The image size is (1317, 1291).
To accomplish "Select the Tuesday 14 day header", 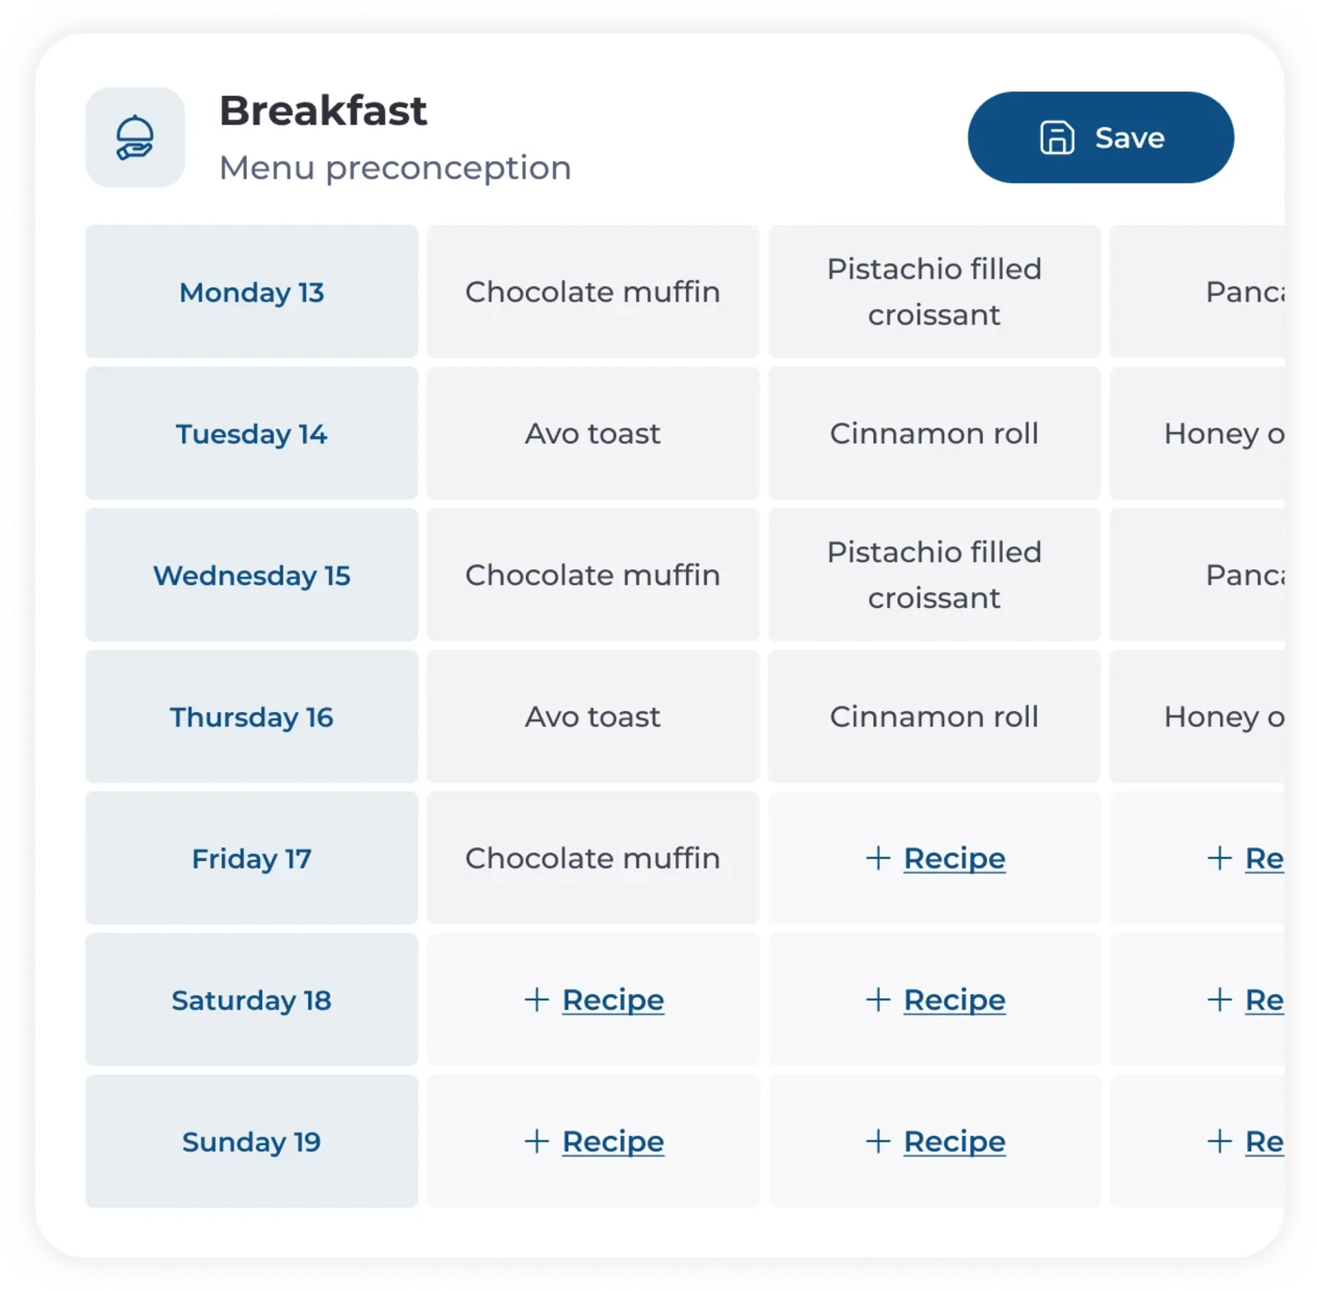I will pos(251,434).
